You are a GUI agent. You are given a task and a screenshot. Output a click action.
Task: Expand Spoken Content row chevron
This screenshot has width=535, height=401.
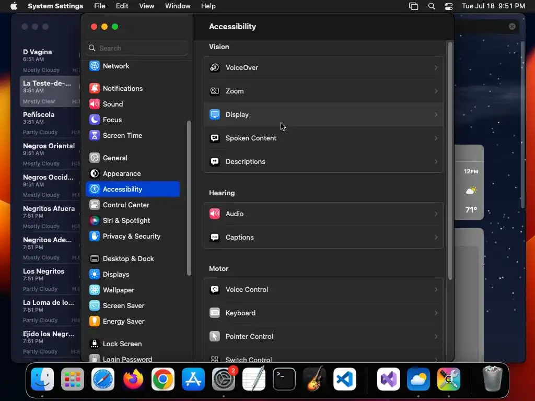436,138
